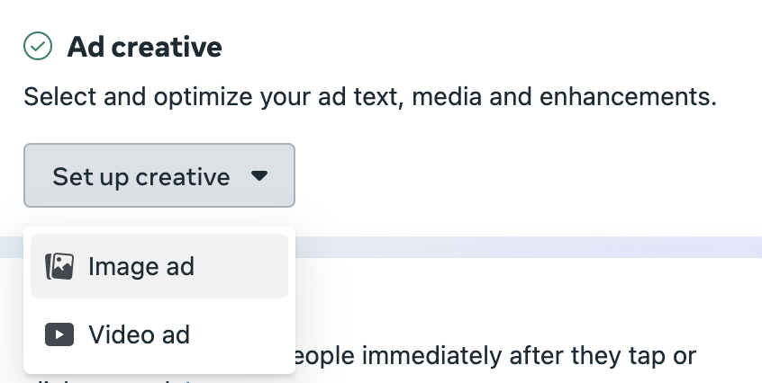Click the caret arrow in Set up creative

259,175
